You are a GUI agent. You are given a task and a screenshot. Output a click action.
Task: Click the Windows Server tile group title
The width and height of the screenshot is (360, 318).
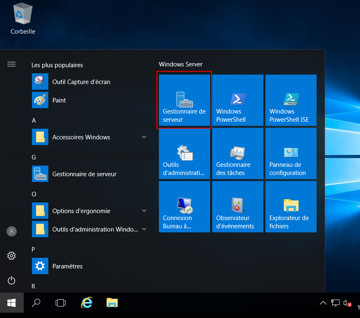(x=181, y=64)
